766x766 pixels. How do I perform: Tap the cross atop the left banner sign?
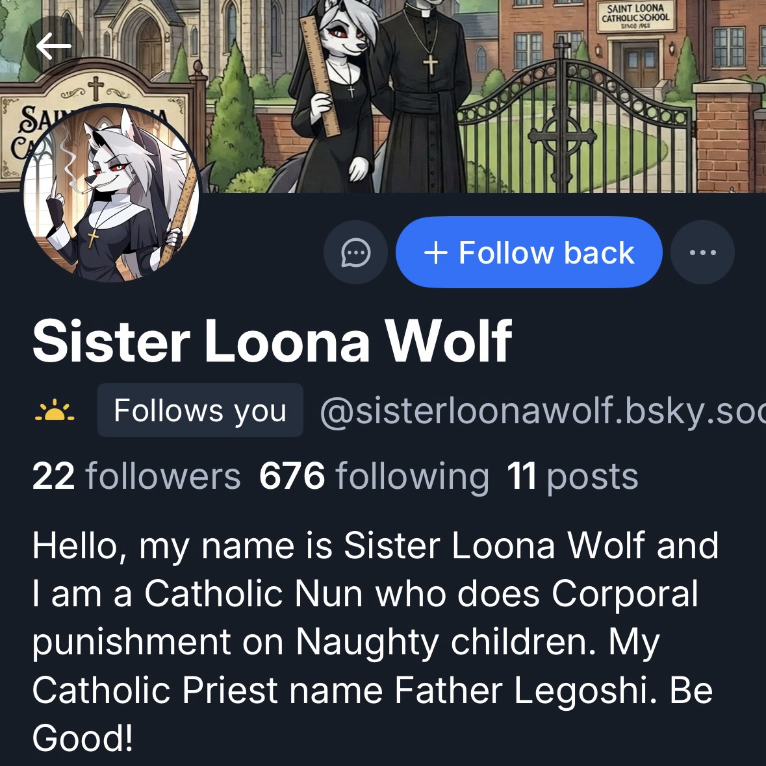tap(96, 88)
